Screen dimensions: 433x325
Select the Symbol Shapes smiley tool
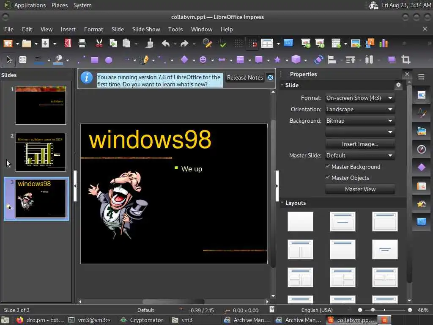tap(203, 60)
